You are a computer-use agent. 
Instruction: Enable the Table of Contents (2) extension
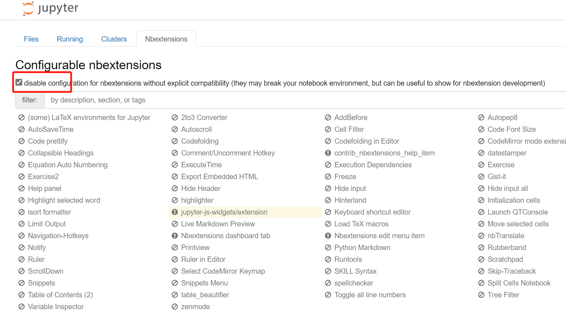coord(60,295)
